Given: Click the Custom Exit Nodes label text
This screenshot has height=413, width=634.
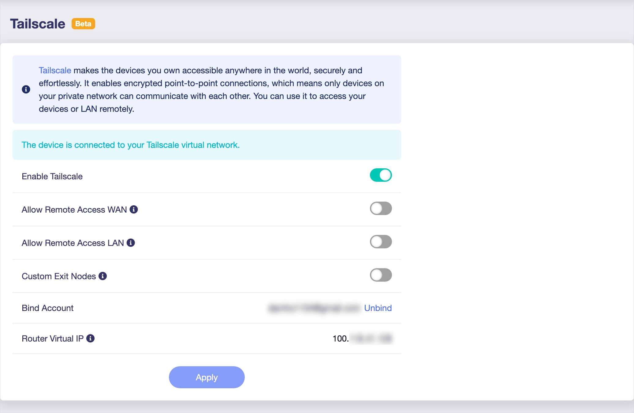Looking at the screenshot, I should 59,276.
